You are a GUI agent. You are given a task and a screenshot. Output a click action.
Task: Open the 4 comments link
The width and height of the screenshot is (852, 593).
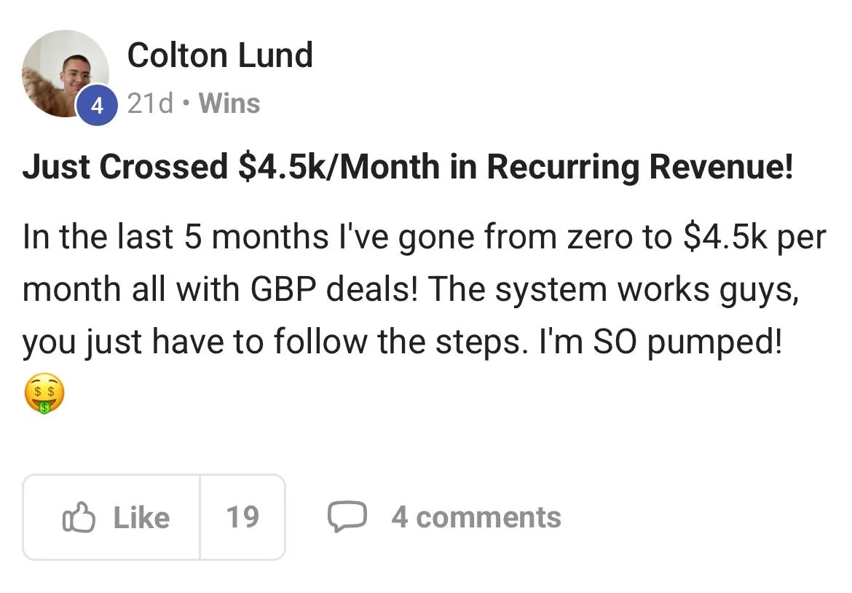(x=476, y=517)
